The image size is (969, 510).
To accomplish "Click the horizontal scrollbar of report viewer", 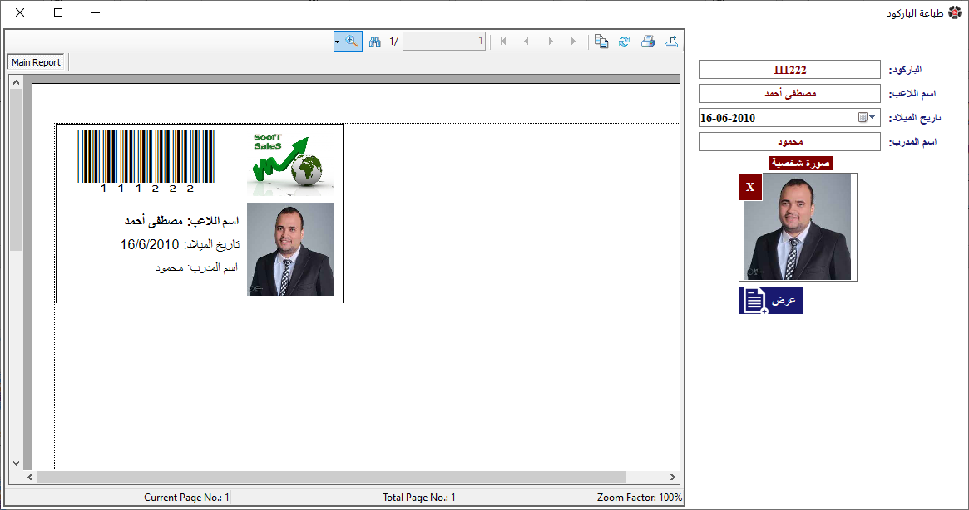I will pyautogui.click(x=331, y=477).
